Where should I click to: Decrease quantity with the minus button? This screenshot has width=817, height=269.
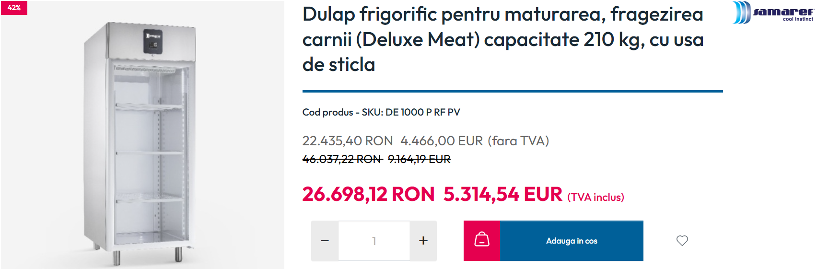325,241
